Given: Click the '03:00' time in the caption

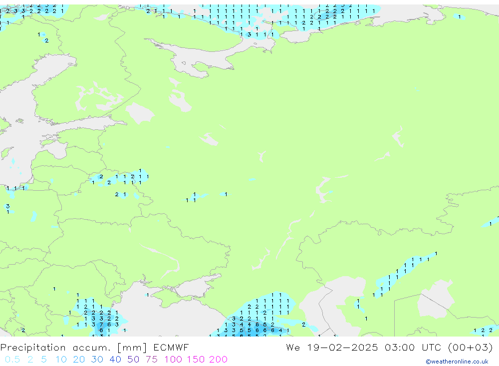Looking at the screenshot, I should click(400, 347).
